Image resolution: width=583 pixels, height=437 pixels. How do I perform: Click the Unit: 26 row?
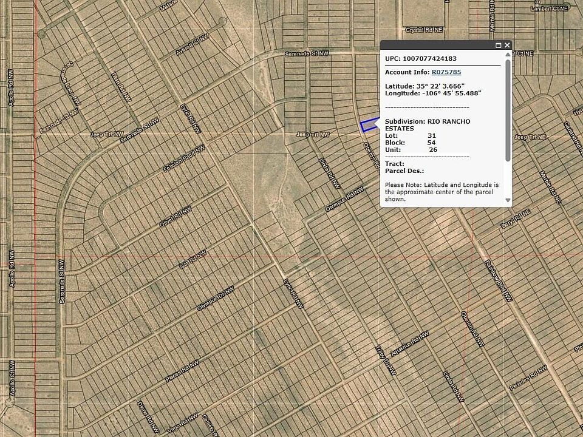(411, 150)
